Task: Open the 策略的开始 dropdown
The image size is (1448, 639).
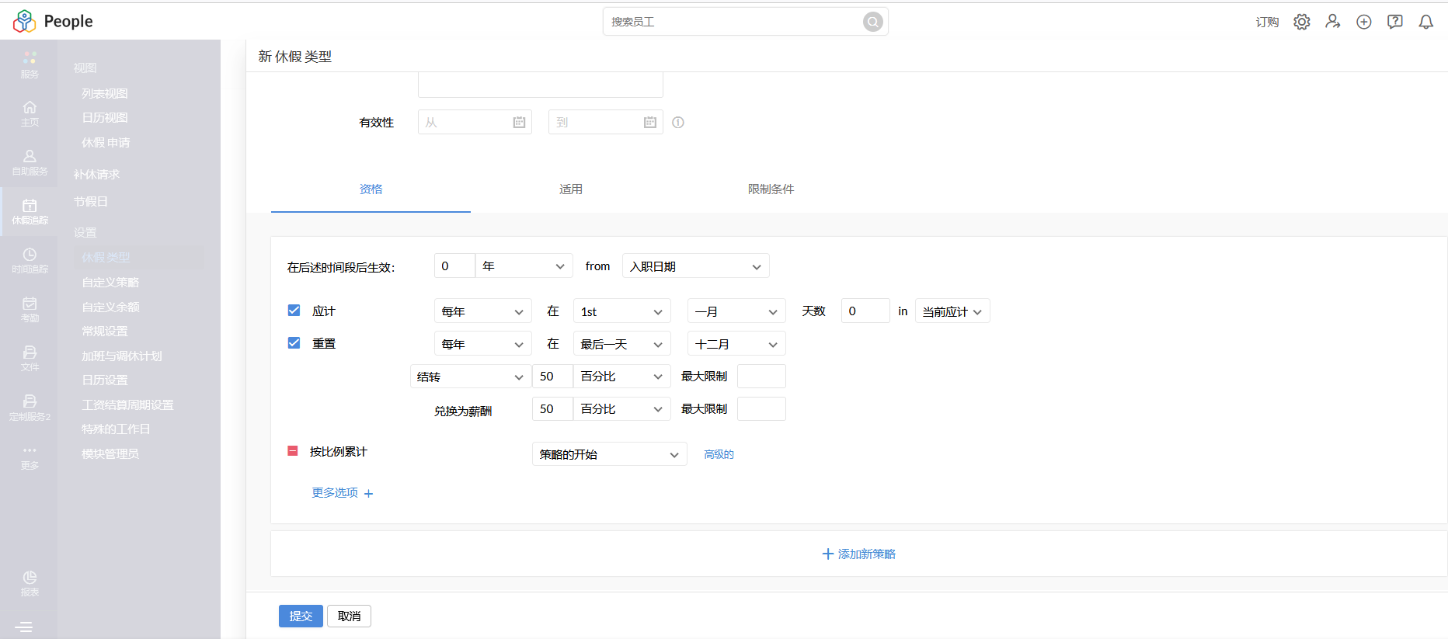Action: pyautogui.click(x=609, y=454)
